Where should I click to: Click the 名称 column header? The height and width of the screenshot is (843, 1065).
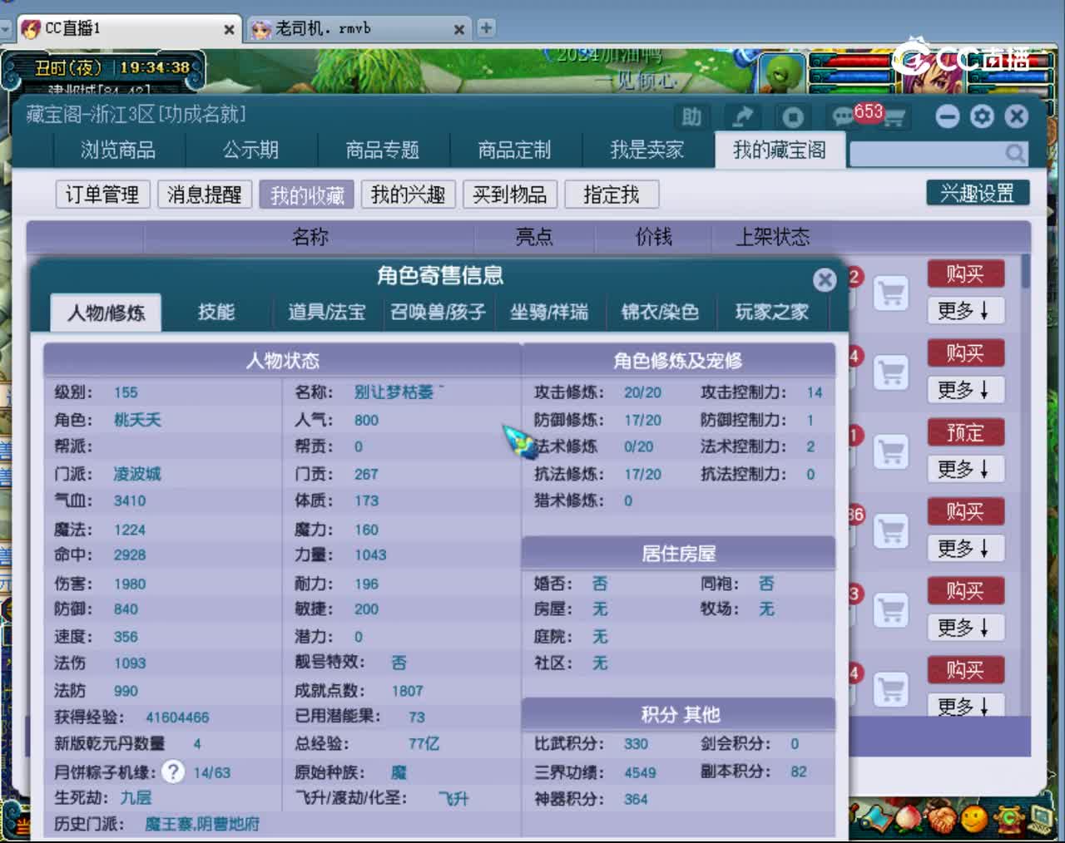(x=310, y=238)
